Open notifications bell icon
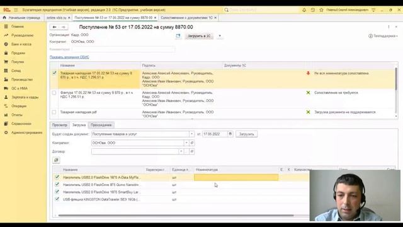 [304, 10]
